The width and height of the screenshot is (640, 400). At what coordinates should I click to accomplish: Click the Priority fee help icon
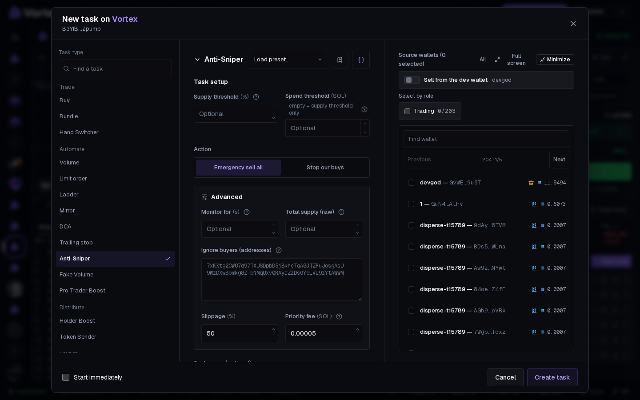pos(339,316)
